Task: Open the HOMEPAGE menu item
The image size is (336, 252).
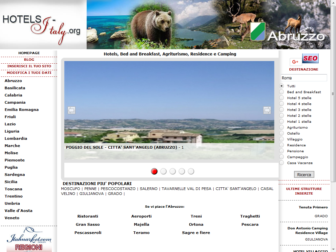Action: tap(29, 53)
